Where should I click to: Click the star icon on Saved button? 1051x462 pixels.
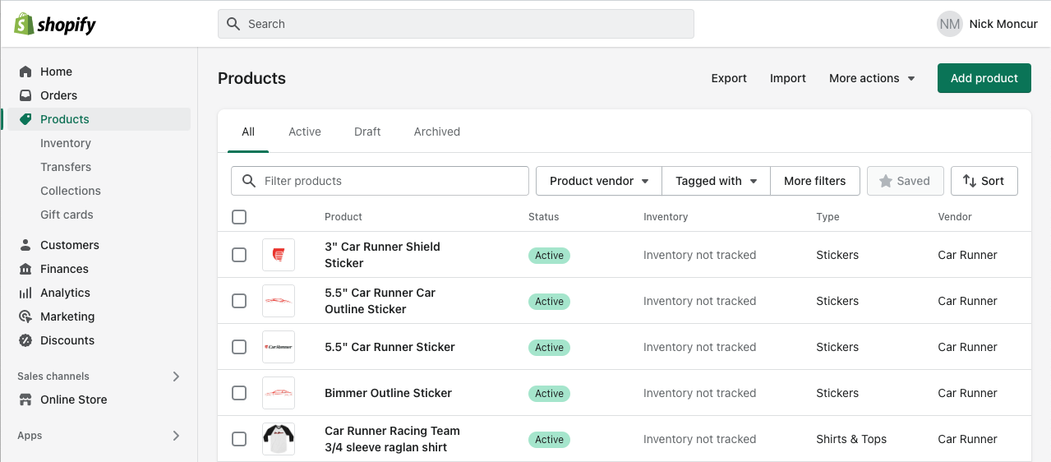(x=886, y=181)
